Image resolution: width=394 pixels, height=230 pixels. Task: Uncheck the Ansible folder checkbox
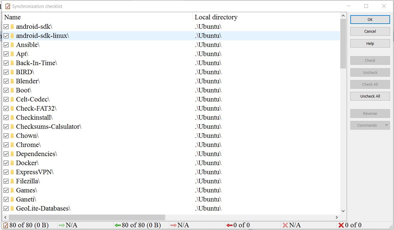tap(6, 45)
